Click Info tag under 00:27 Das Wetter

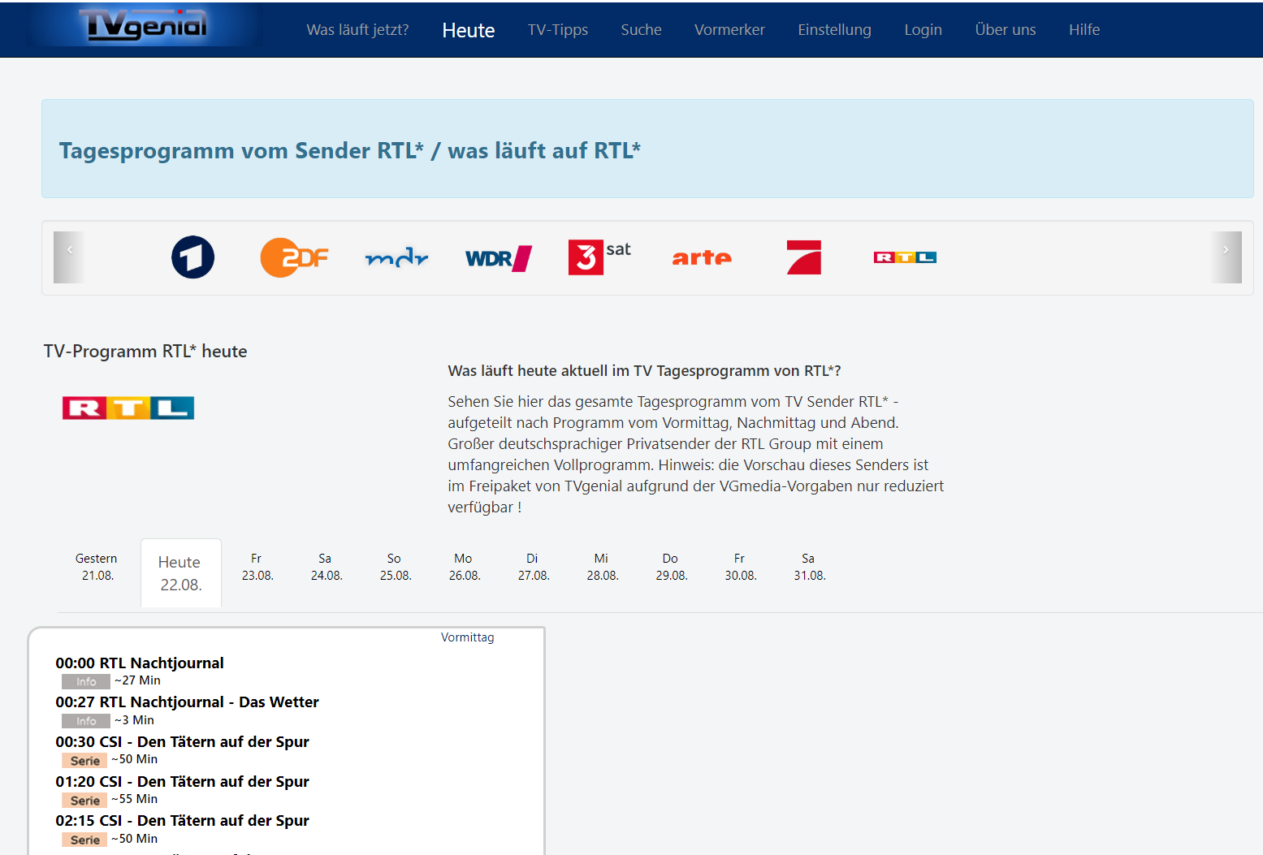pos(86,721)
